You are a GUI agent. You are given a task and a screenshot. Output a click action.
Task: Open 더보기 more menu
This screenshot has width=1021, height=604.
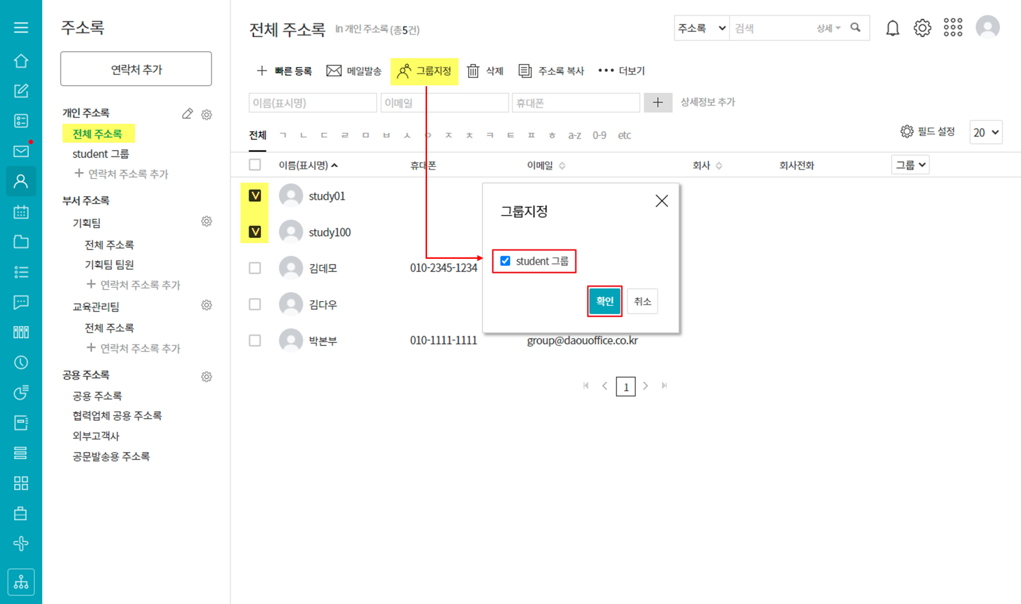pos(621,71)
